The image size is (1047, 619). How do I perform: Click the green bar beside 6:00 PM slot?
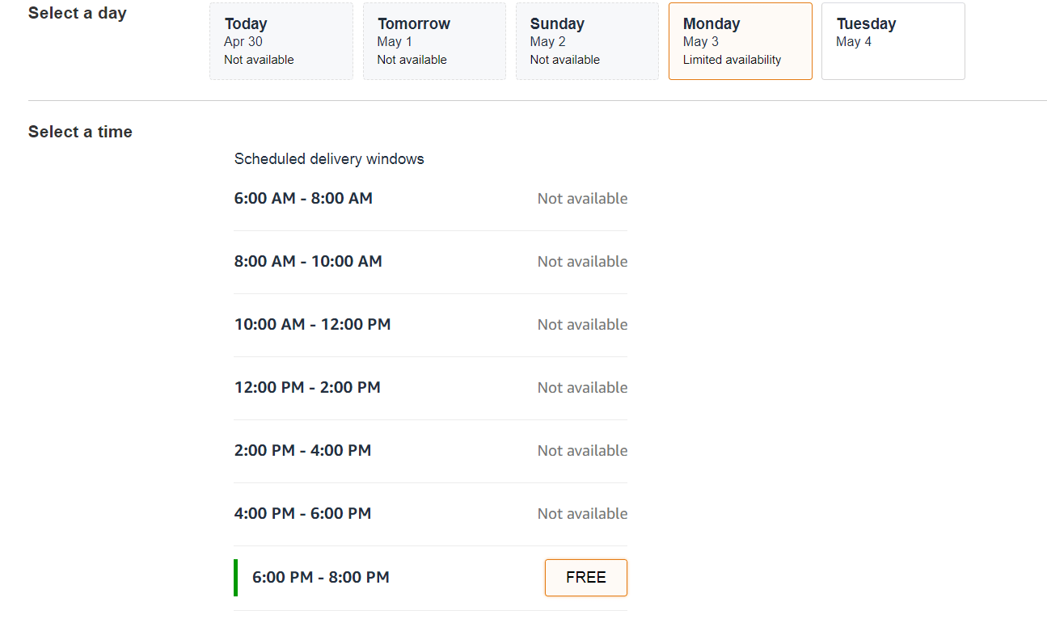235,578
